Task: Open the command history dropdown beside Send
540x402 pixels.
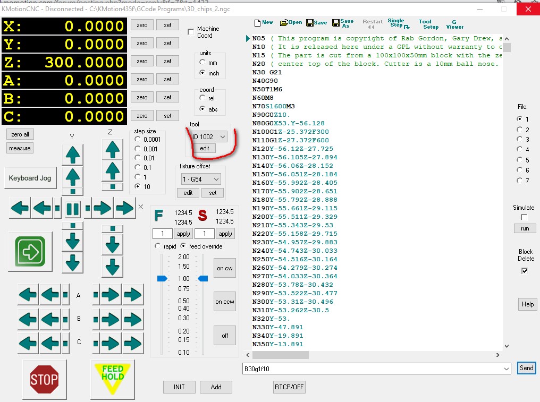Action: (505, 368)
